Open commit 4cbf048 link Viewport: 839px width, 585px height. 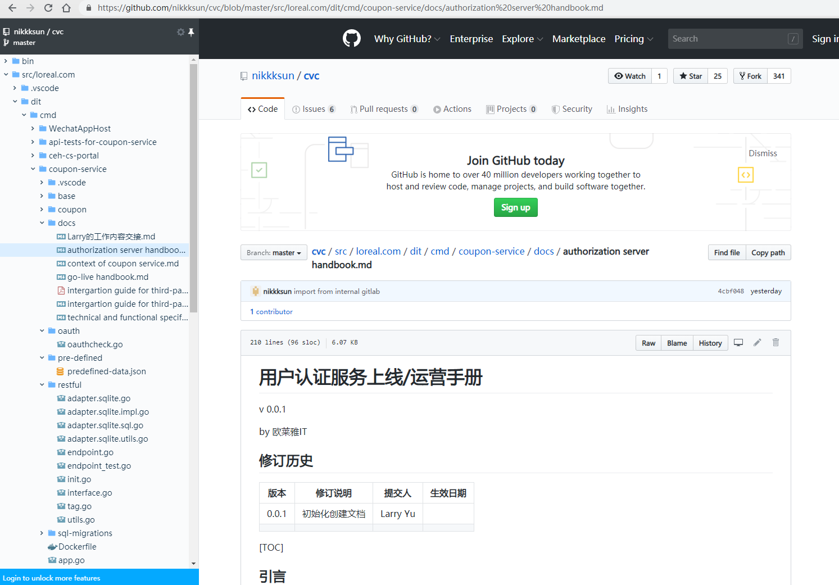[x=731, y=291]
